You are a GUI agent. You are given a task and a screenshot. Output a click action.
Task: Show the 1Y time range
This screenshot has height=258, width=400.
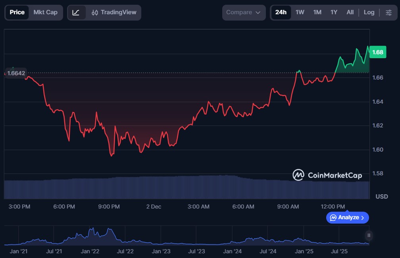point(334,12)
